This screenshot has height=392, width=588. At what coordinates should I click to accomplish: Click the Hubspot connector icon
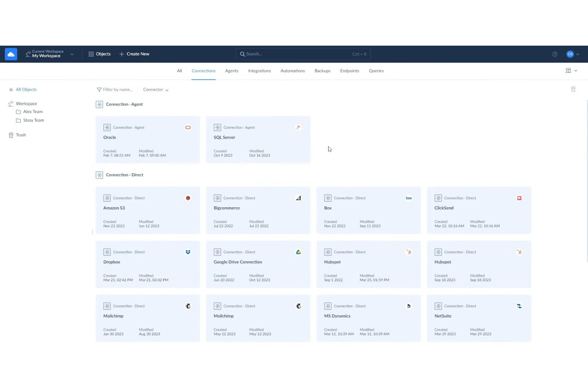tap(408, 252)
